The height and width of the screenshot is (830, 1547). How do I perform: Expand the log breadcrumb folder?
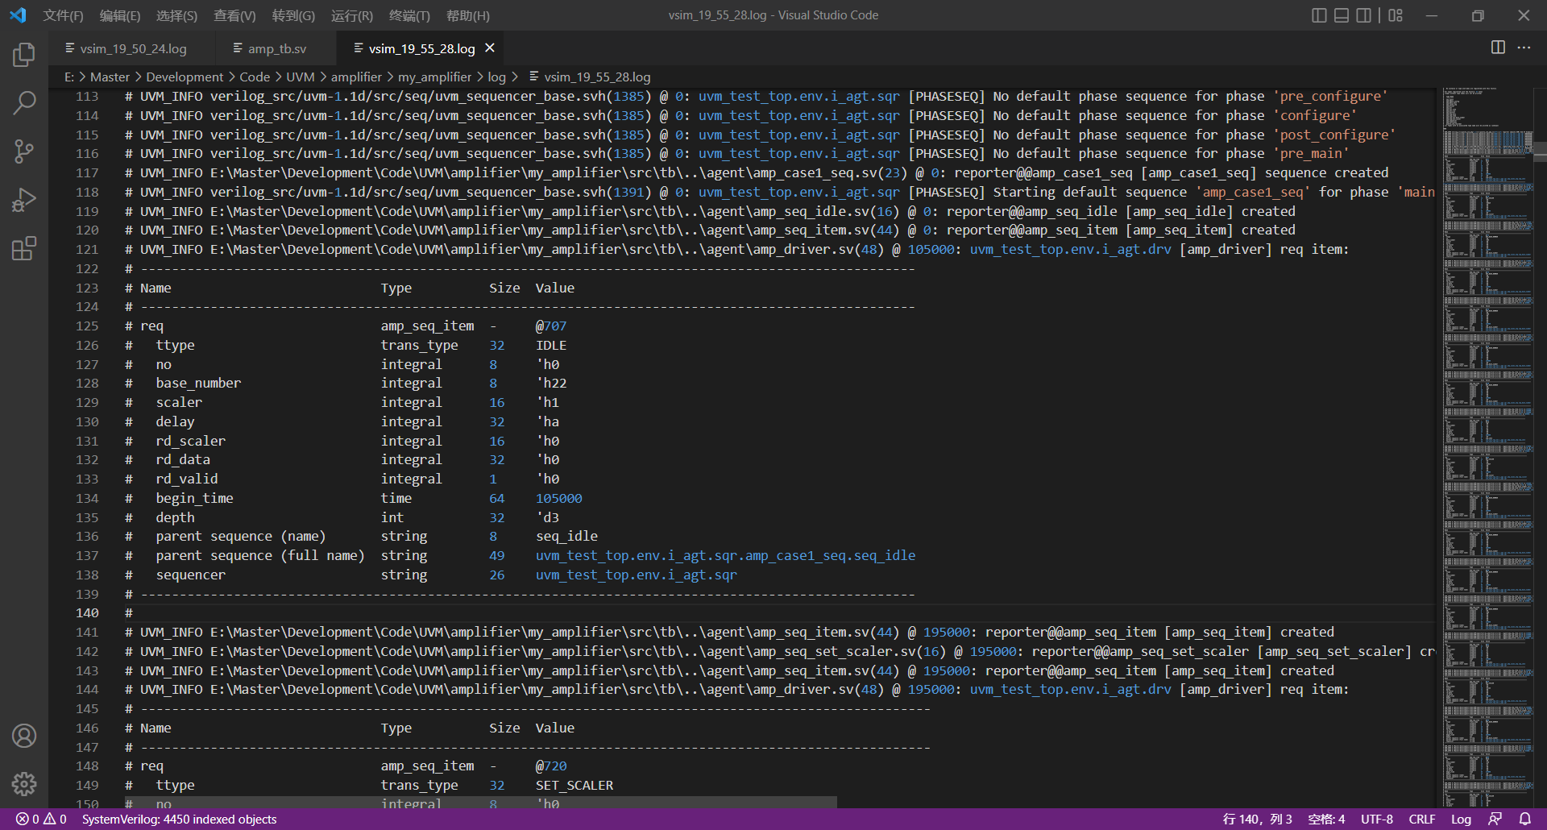(x=496, y=77)
